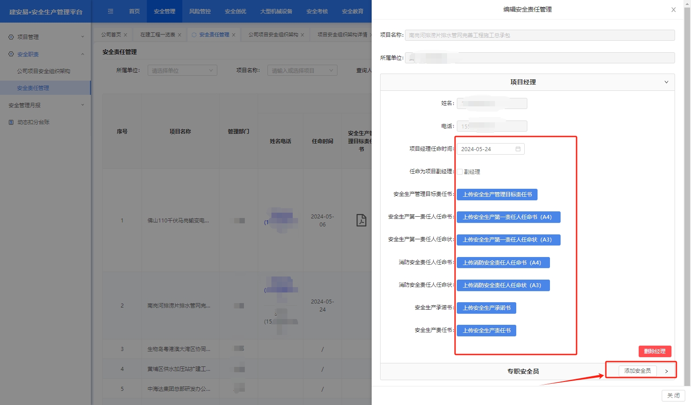Close the 公司首页 tab via its X
This screenshot has height=405, width=691.
pos(126,35)
